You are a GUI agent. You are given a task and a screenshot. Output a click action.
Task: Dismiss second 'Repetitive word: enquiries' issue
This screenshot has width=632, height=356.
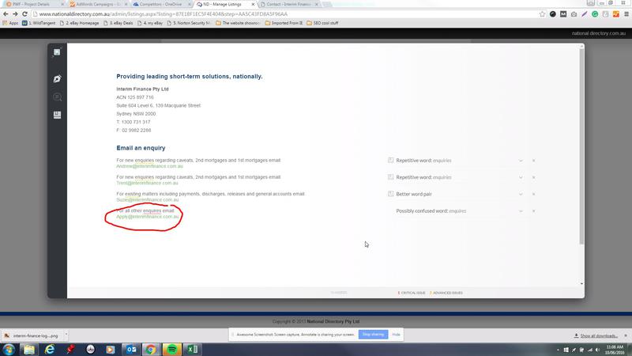(x=534, y=177)
